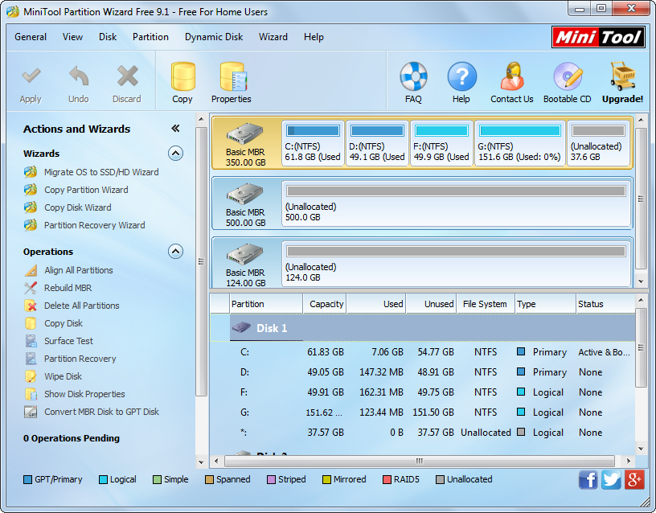
Task: Select the G:(NTFS) partition block
Action: [520, 143]
